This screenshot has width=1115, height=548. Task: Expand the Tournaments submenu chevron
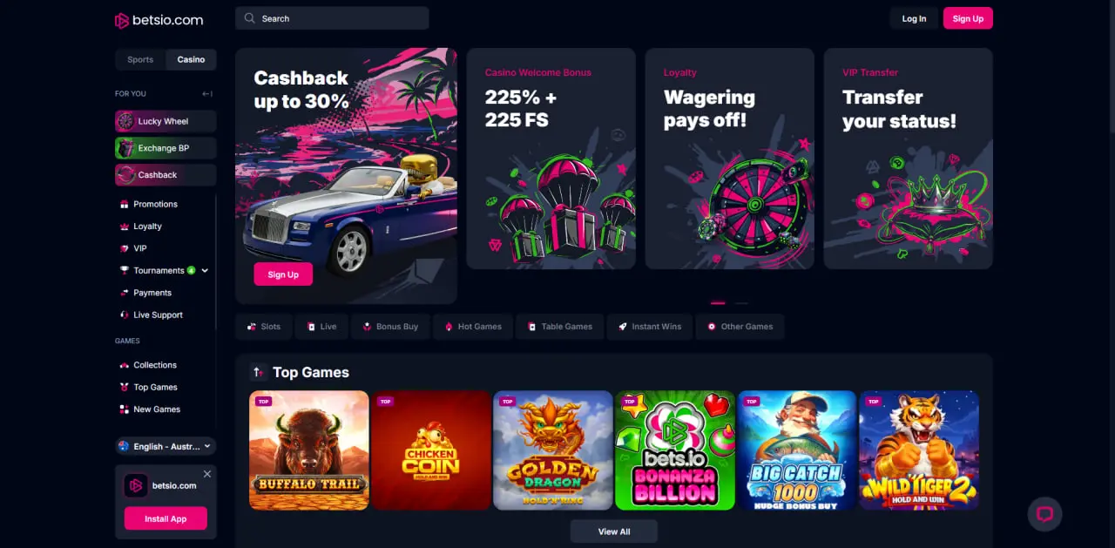205,271
